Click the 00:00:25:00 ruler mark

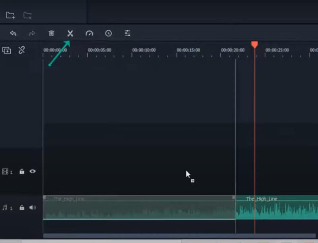[277, 50]
